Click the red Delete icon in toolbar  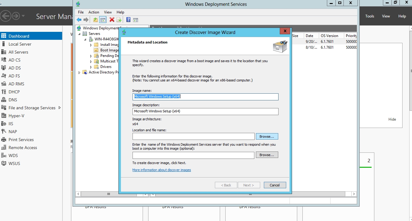[112, 20]
